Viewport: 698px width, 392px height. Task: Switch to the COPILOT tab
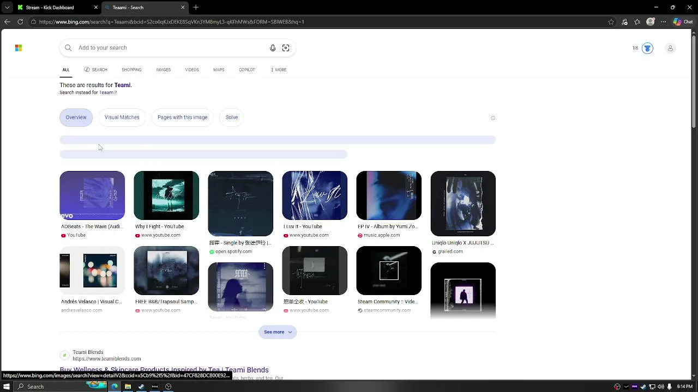coord(247,70)
